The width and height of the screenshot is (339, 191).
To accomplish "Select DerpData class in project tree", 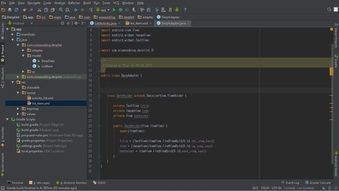I will pos(48,61).
